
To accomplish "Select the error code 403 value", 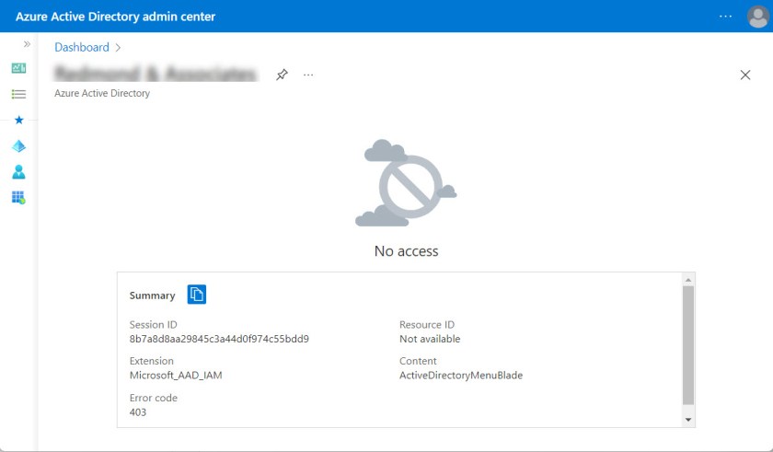I will point(138,412).
